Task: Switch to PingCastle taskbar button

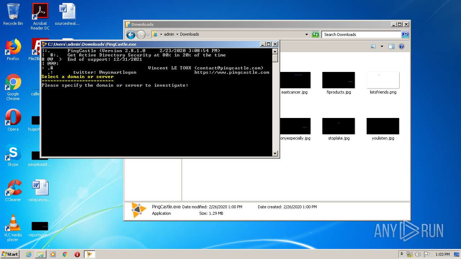Action: [x=89, y=254]
